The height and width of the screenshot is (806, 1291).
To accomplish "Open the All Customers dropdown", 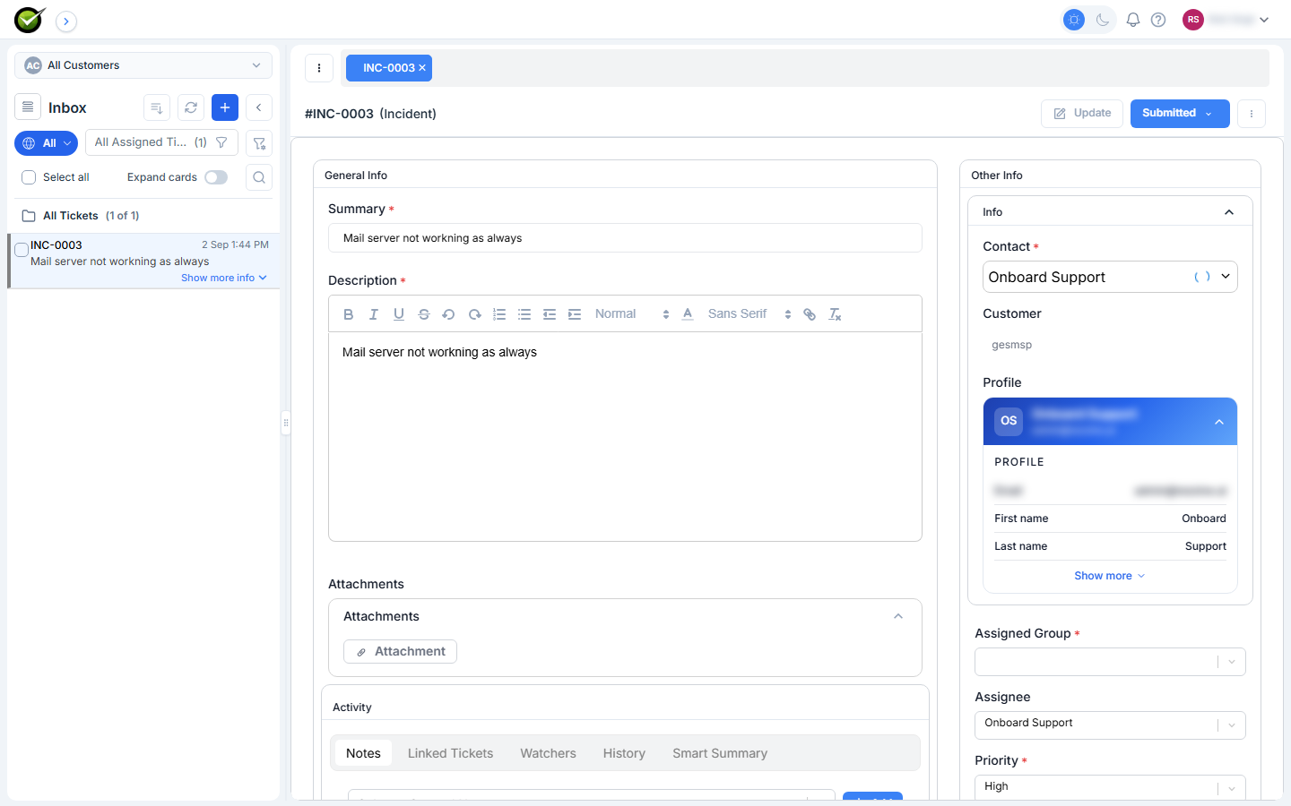I will point(143,65).
